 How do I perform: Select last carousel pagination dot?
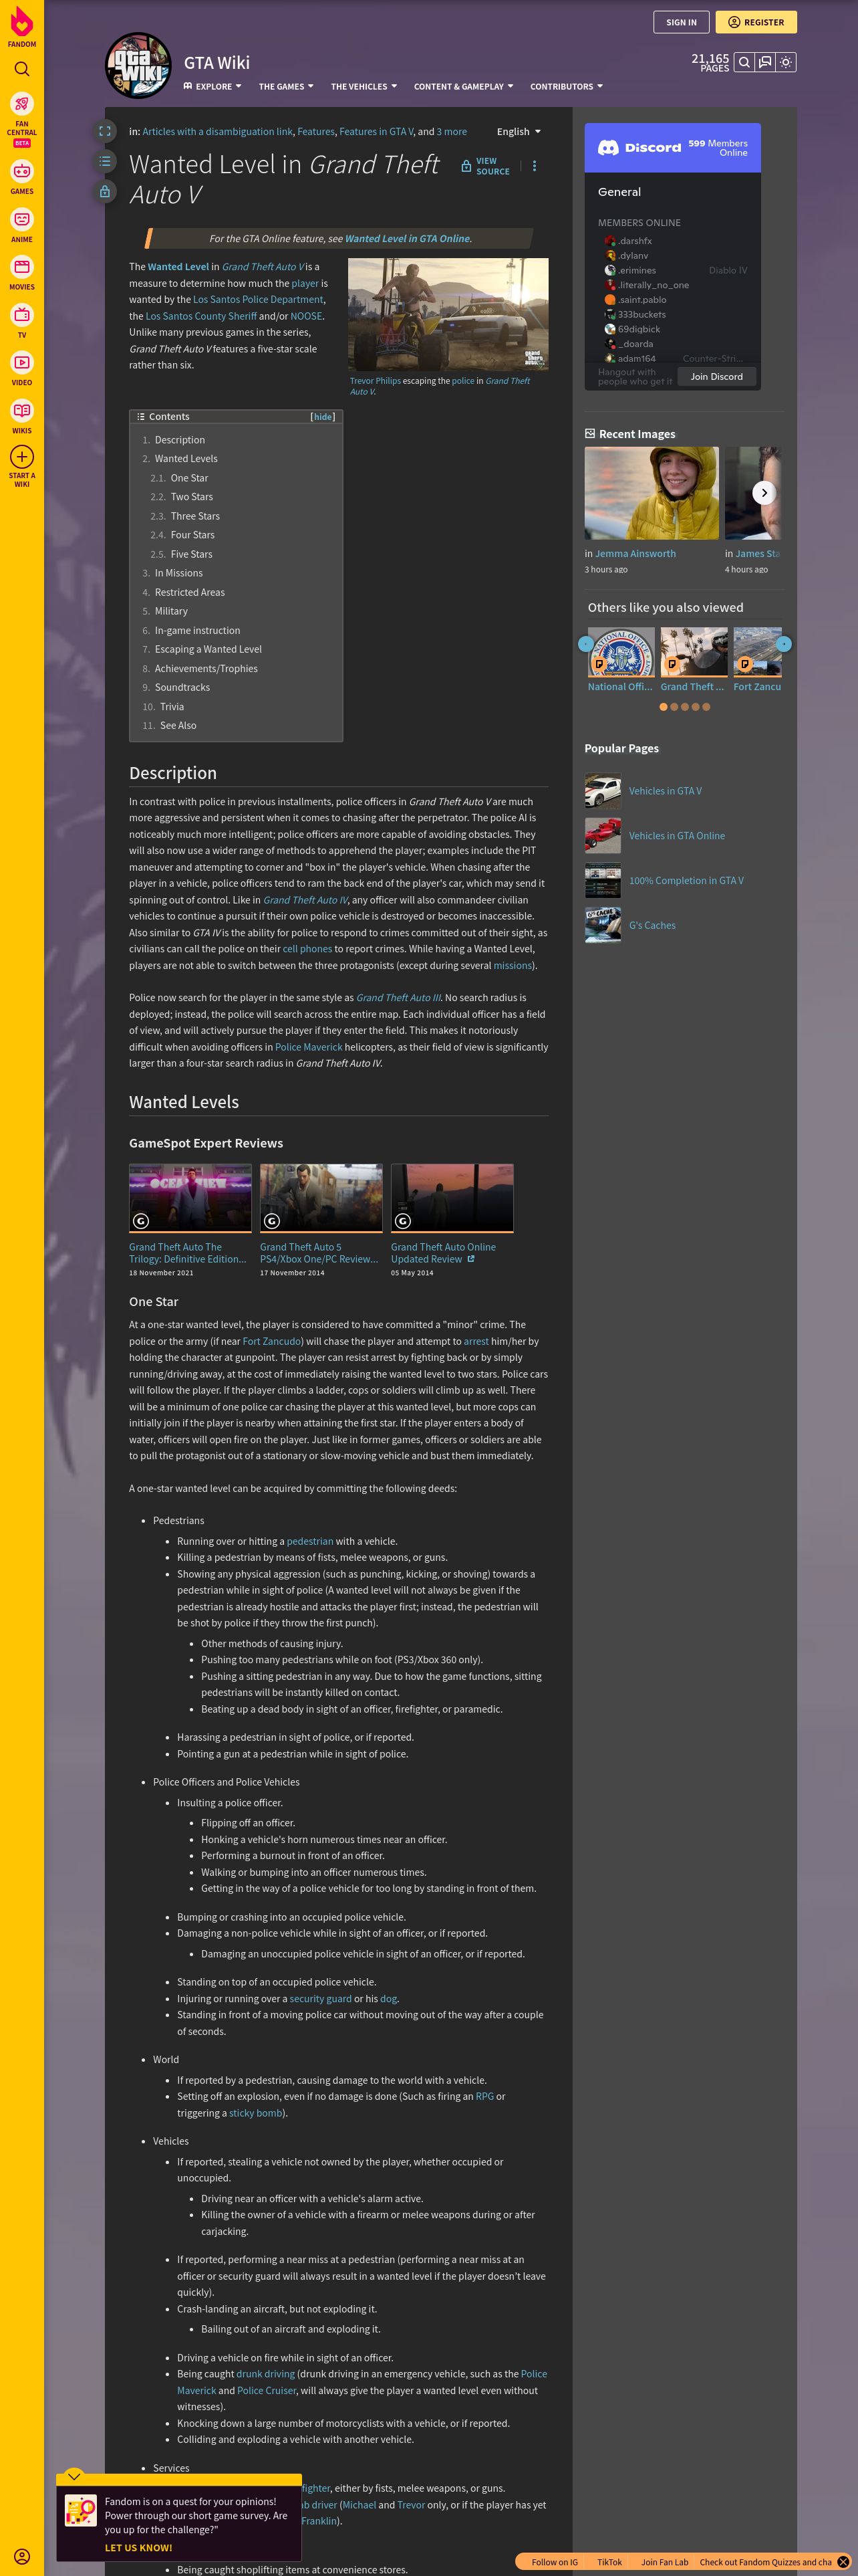[x=706, y=707]
